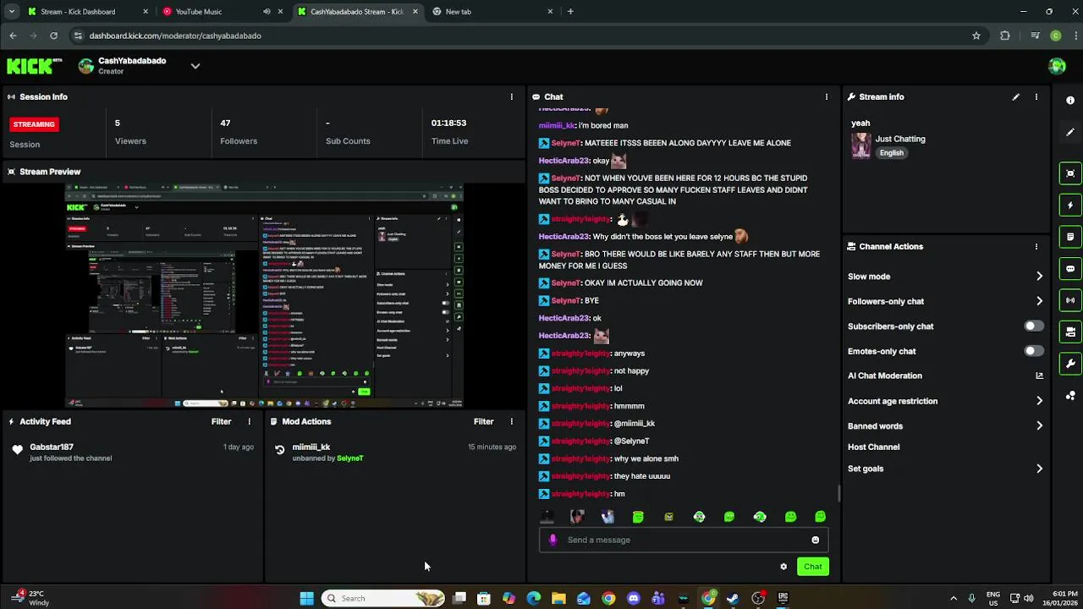The image size is (1083, 609).
Task: Click Host Channel action
Action: tap(873, 447)
